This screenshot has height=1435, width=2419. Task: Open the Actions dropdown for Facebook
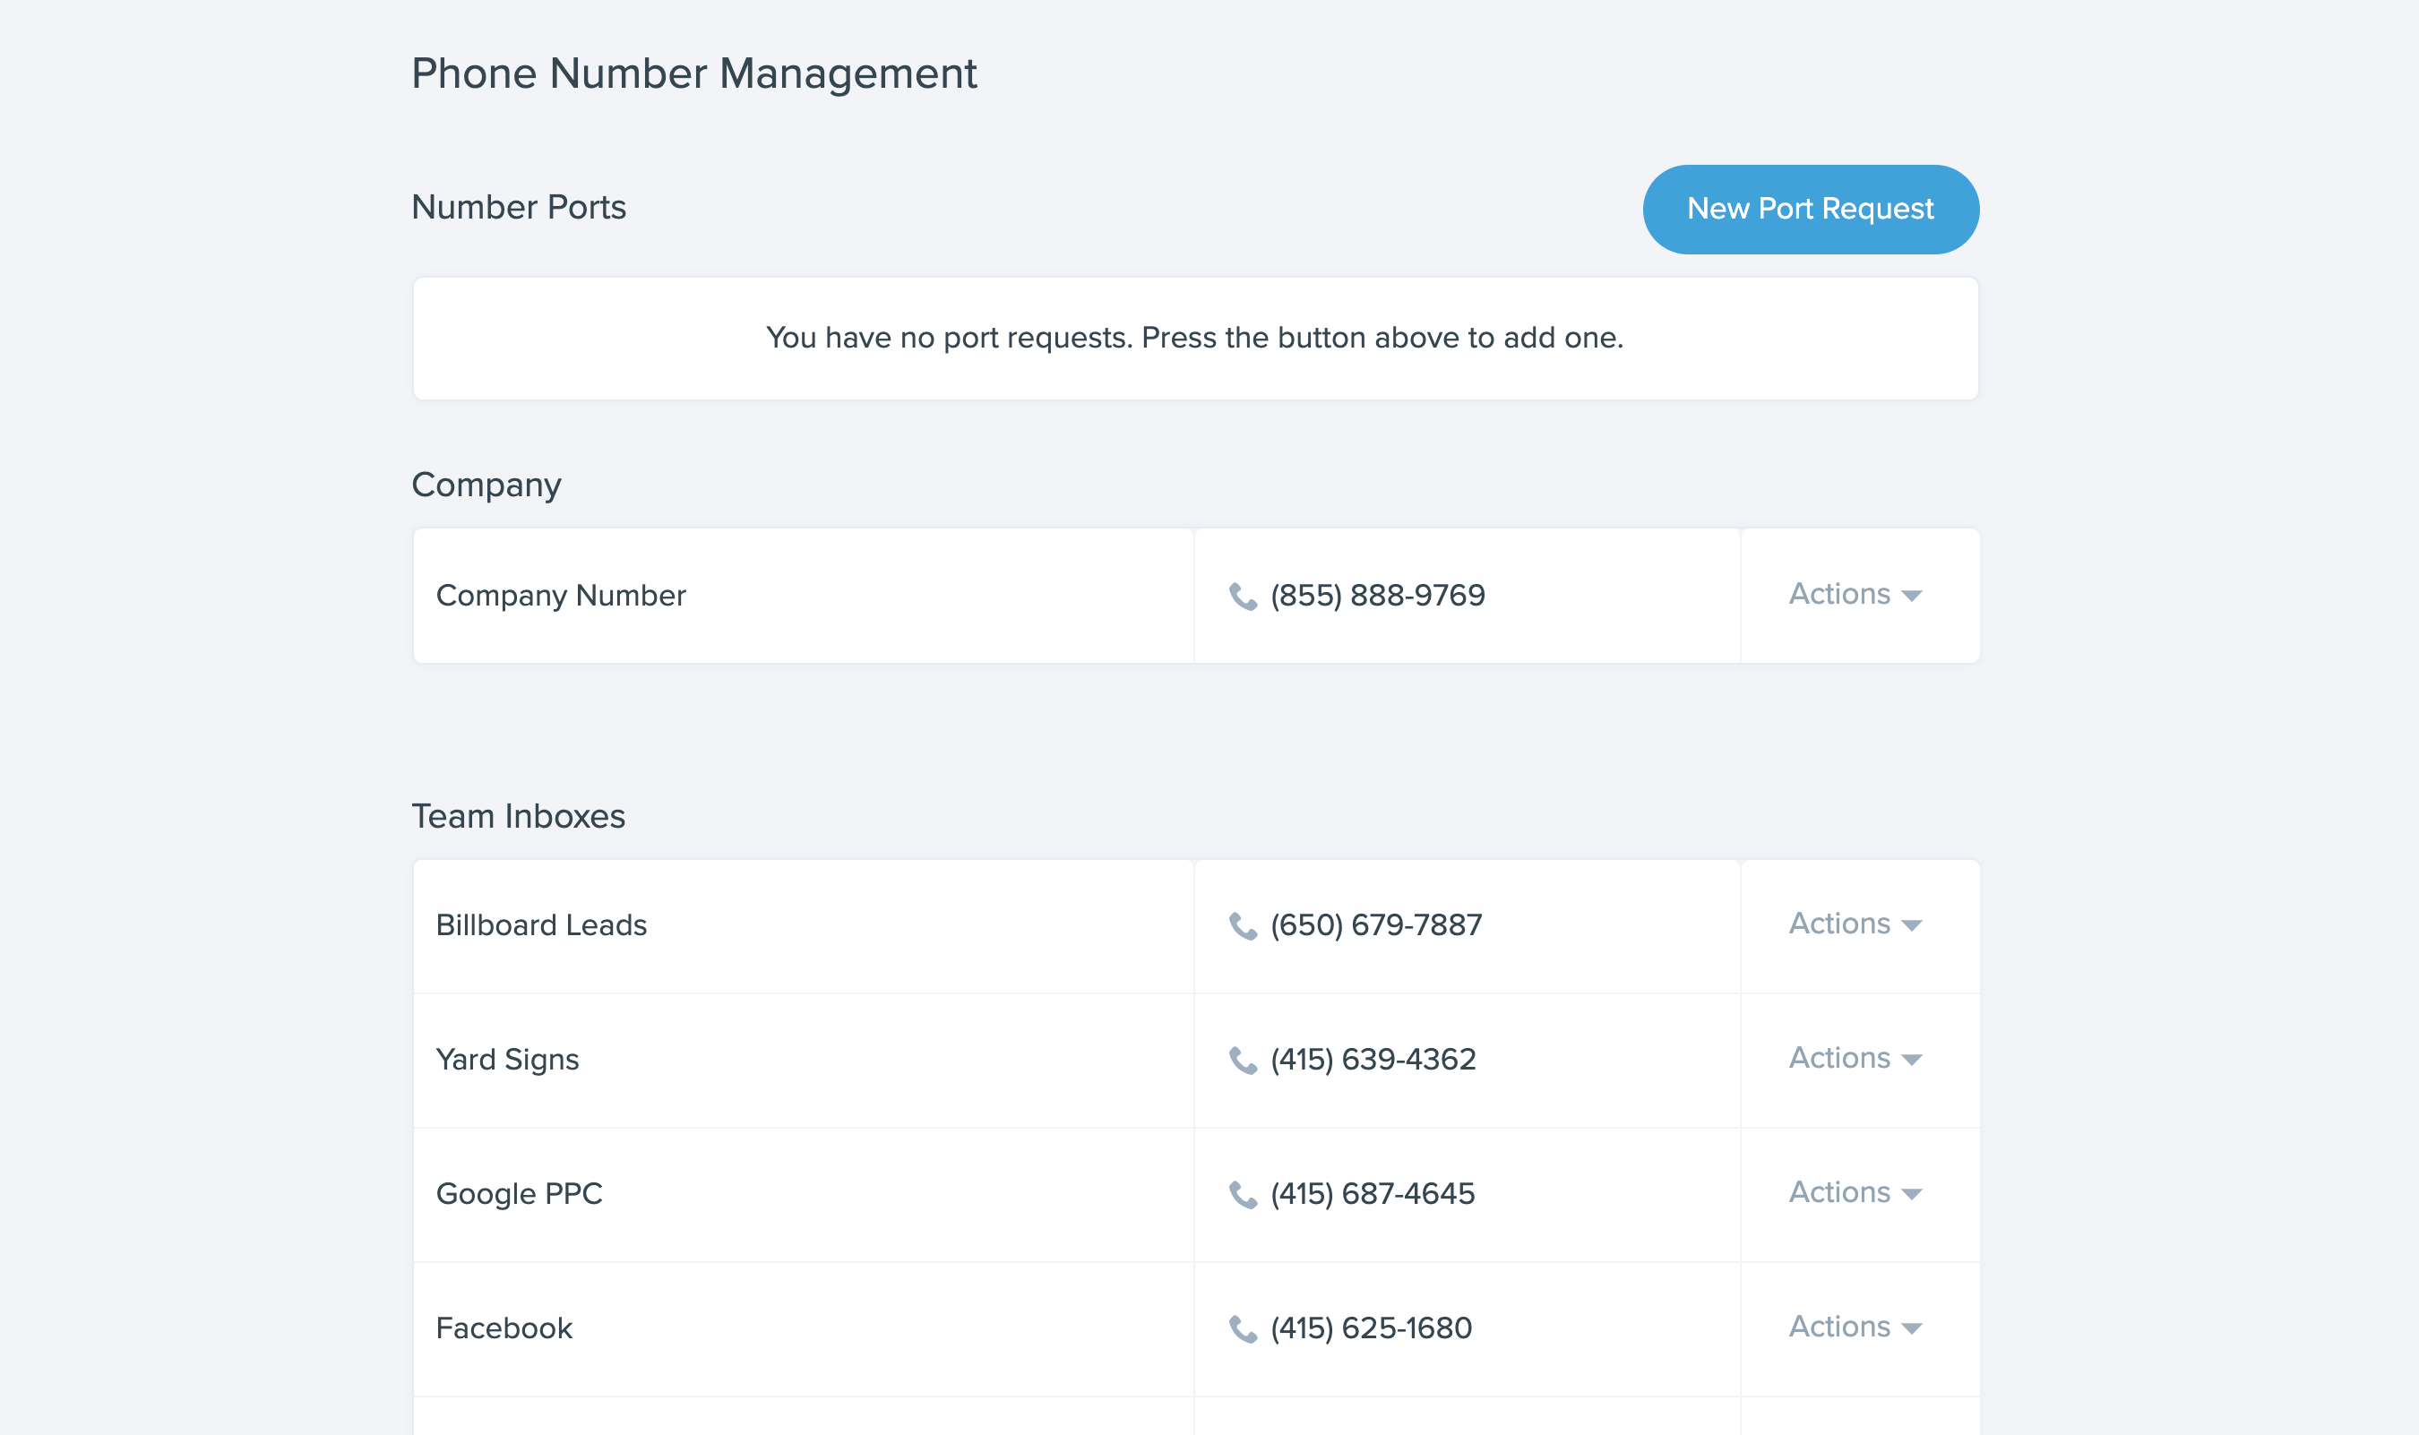1855,1328
